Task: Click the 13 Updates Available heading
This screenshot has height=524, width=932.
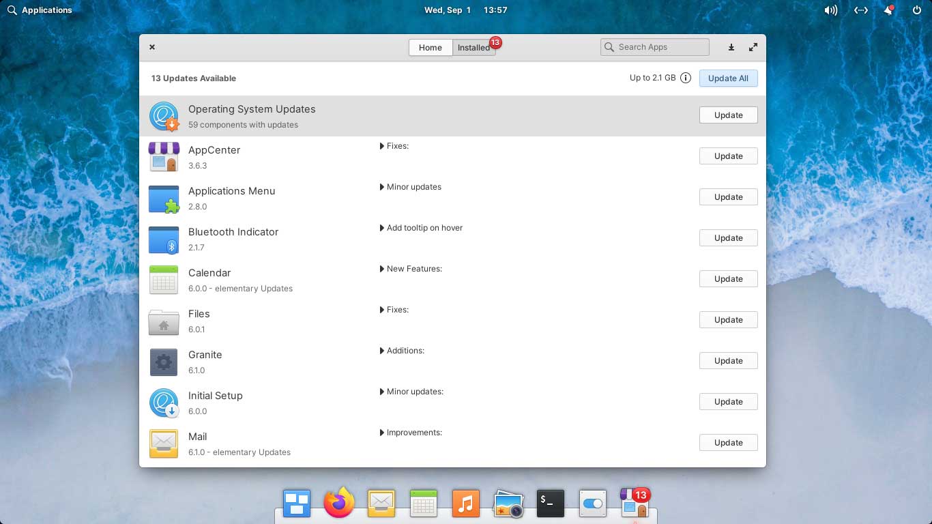Action: [194, 78]
